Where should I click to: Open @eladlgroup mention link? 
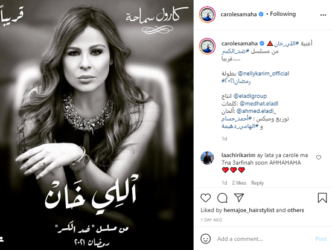click(250, 96)
